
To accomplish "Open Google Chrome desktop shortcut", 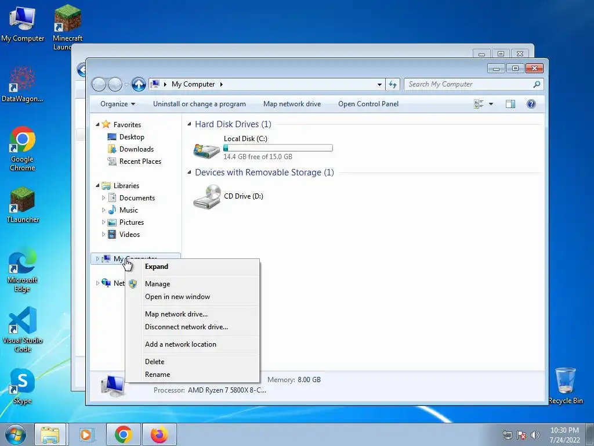I will [22, 149].
